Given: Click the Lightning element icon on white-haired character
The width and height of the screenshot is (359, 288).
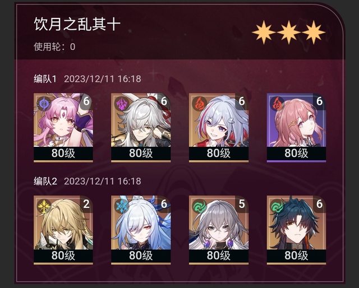Looking at the screenshot, I should (x=122, y=104).
